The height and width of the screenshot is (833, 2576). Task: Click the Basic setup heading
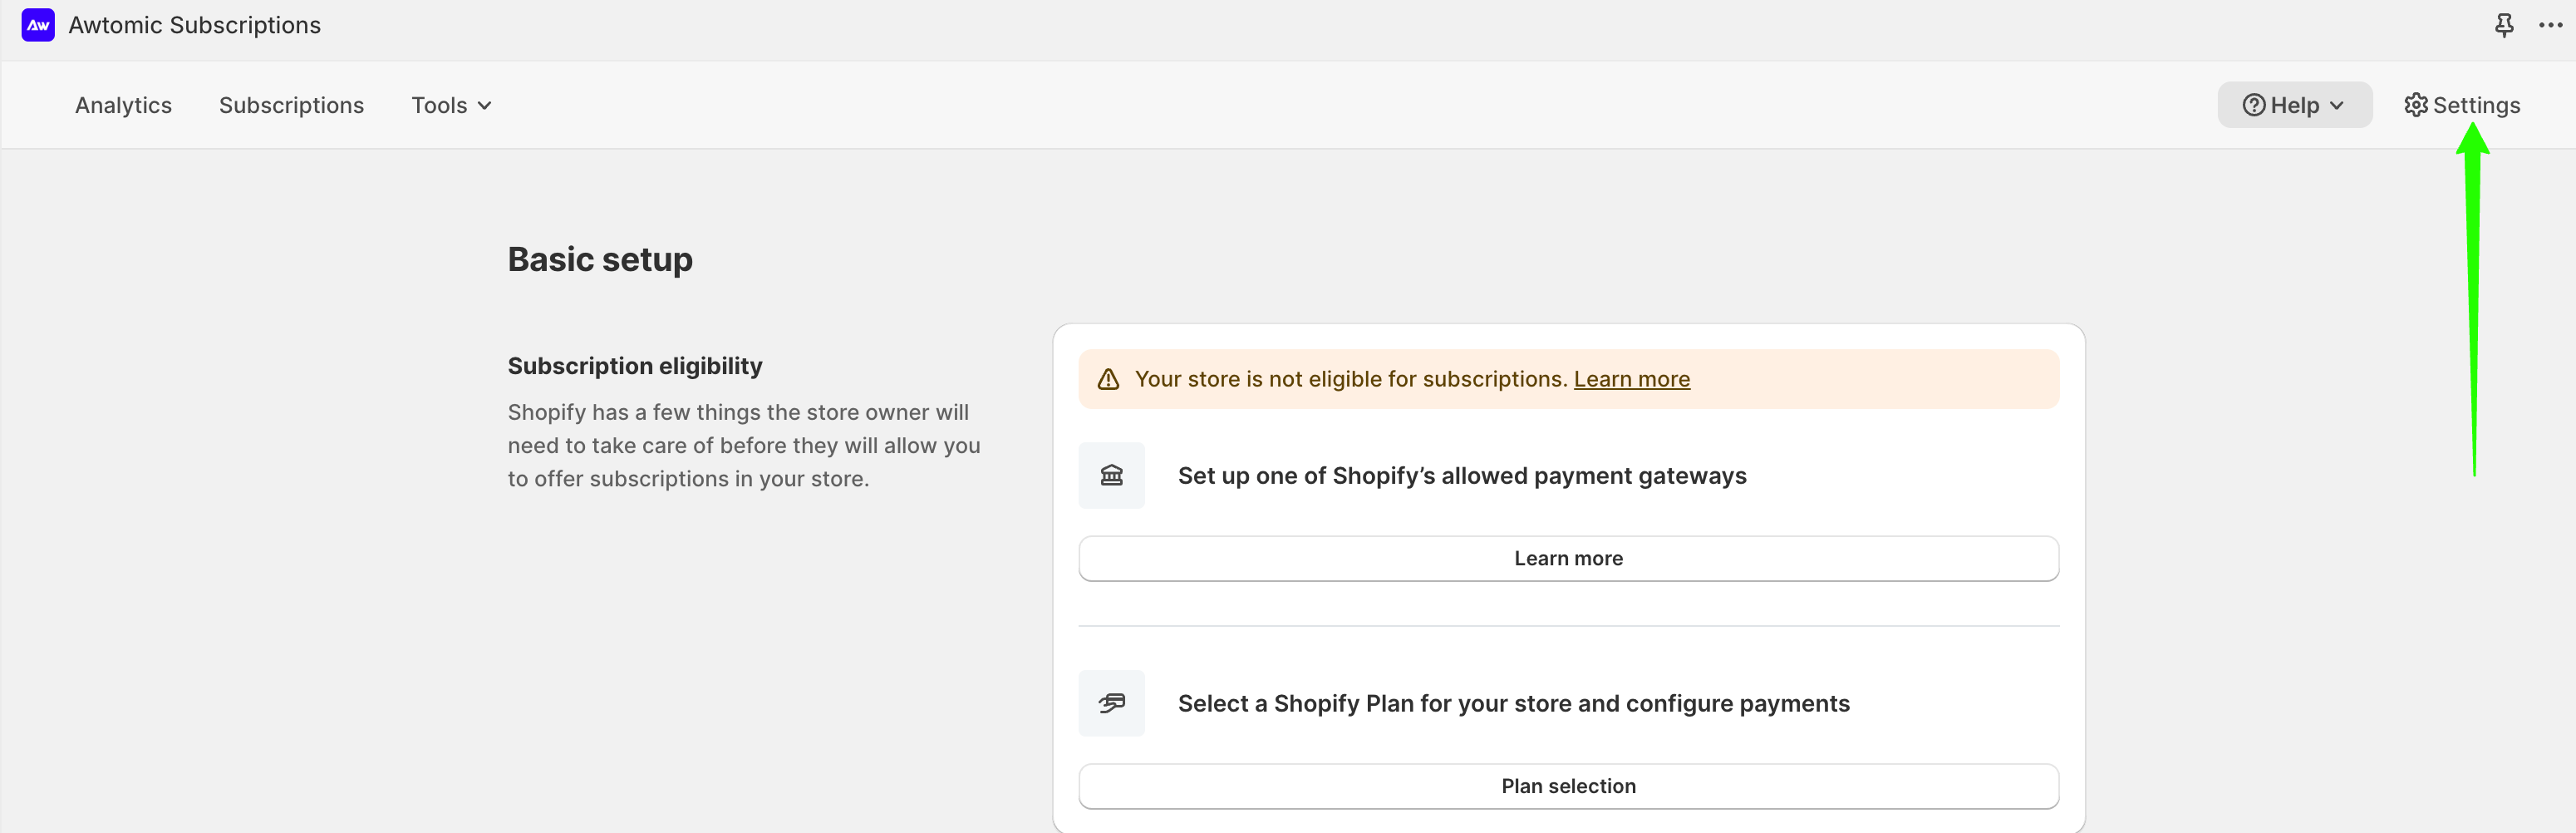(600, 259)
